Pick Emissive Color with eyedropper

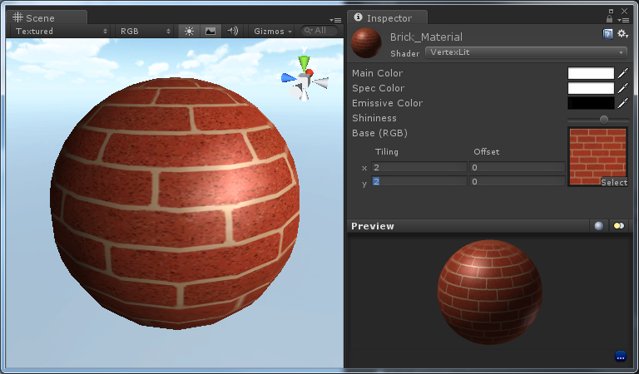tap(622, 103)
